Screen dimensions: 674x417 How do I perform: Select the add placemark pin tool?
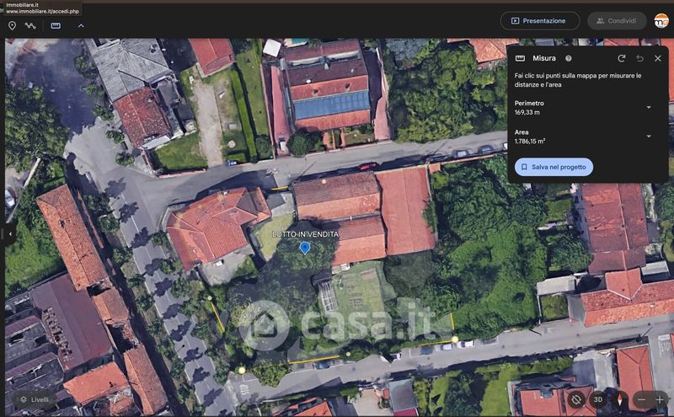pyautogui.click(x=12, y=25)
